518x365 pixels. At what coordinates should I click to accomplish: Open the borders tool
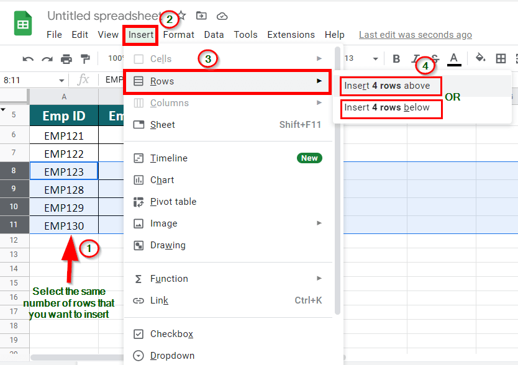[501, 59]
